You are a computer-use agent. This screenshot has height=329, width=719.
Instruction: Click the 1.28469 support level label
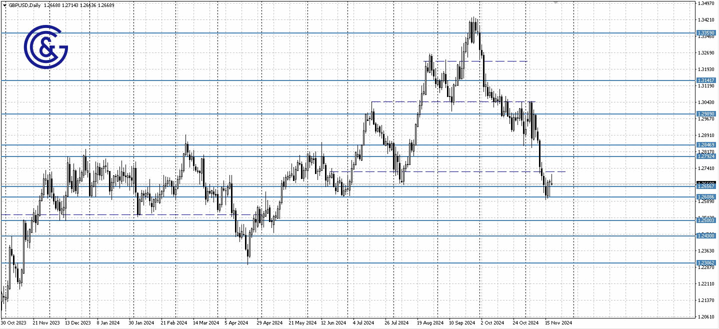[x=706, y=145]
